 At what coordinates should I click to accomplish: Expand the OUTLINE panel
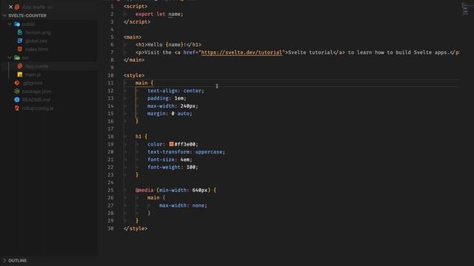4,261
